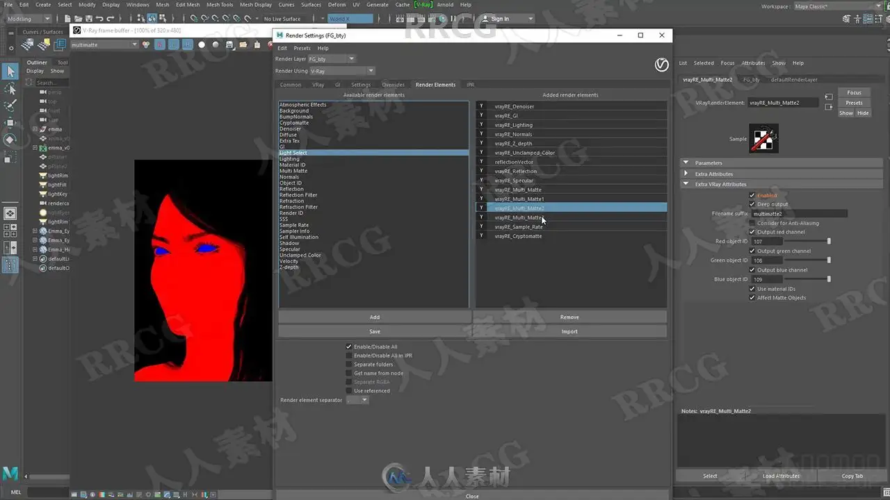890x500 pixels.
Task: Click the Multi Matte sample swatch thumbnail
Action: 763,138
